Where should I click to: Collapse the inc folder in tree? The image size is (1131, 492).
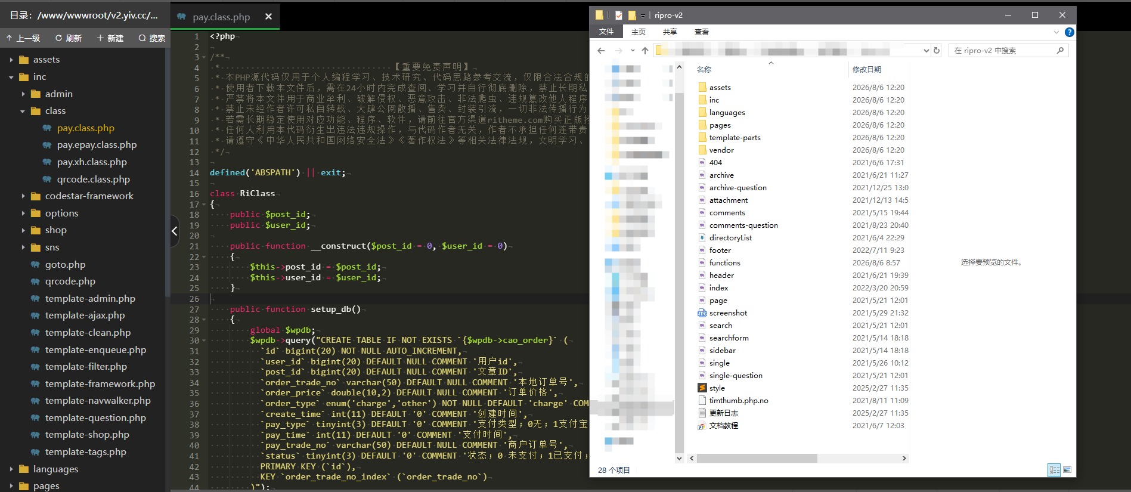coord(11,77)
